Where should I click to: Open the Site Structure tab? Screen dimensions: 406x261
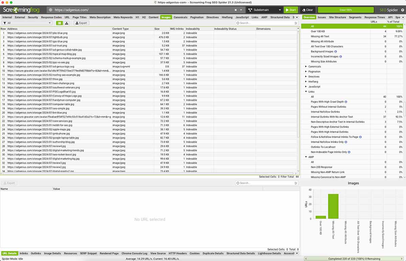tap(337, 17)
